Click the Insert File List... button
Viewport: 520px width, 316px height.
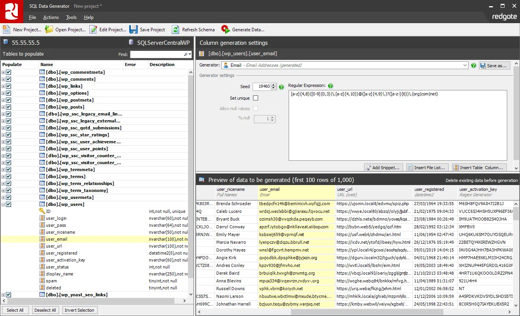pos(428,167)
